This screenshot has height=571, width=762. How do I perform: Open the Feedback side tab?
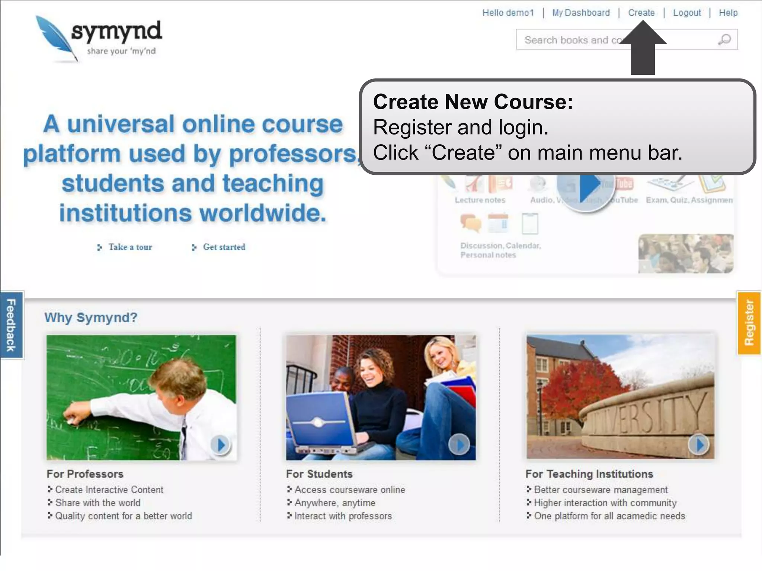coord(11,325)
